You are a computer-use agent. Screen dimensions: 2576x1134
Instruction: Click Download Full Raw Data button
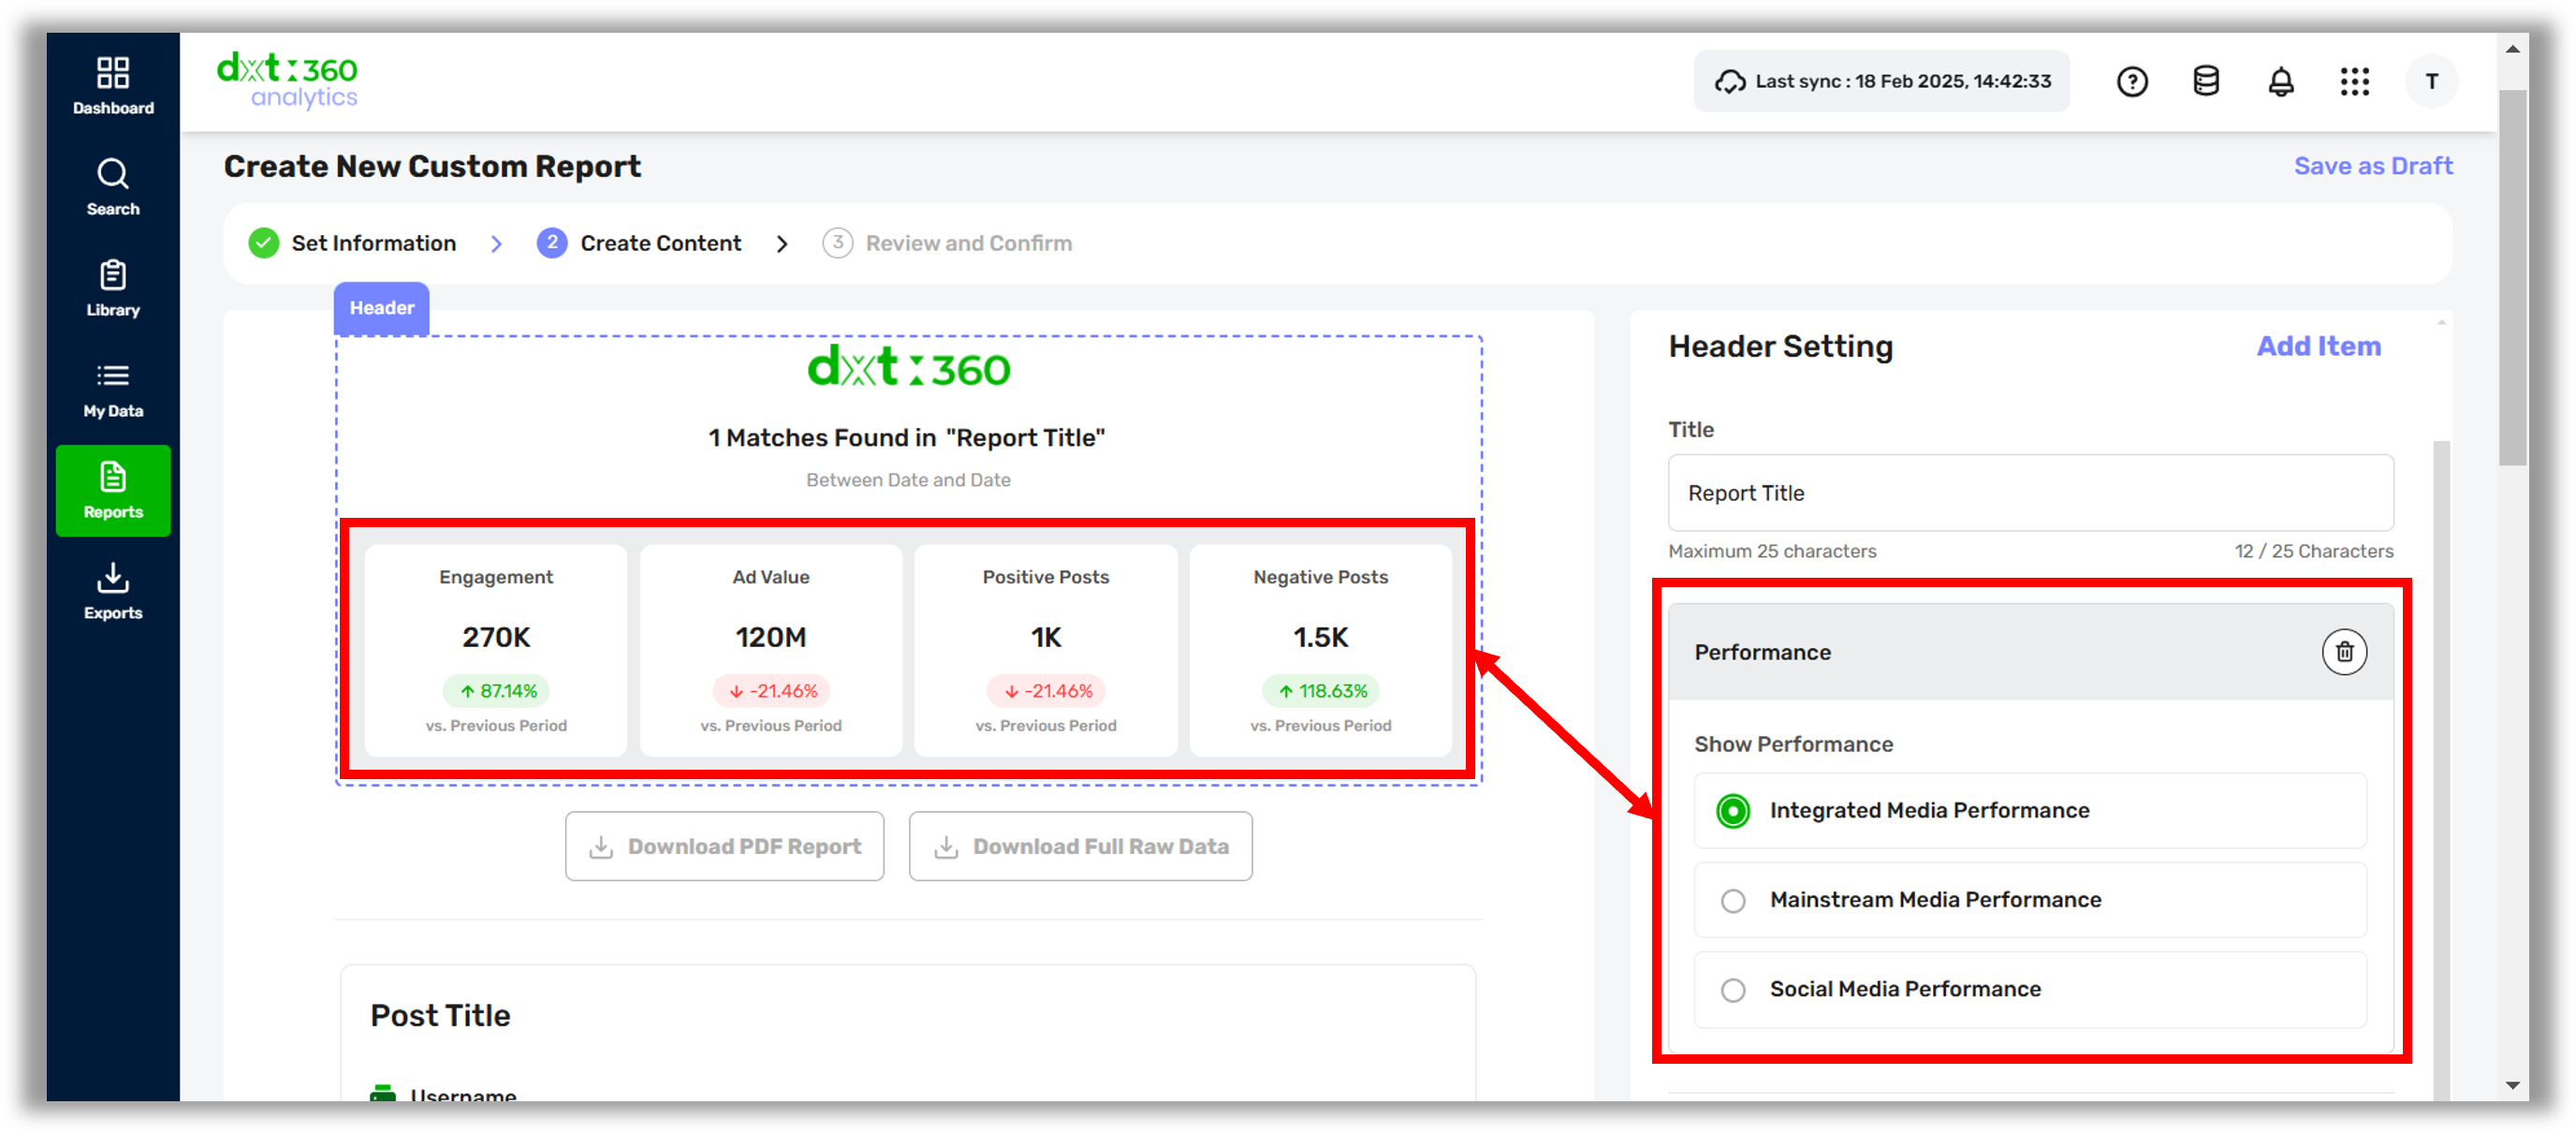point(1081,846)
